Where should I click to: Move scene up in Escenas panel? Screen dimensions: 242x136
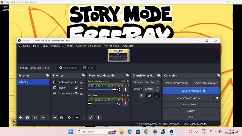pos(43,117)
